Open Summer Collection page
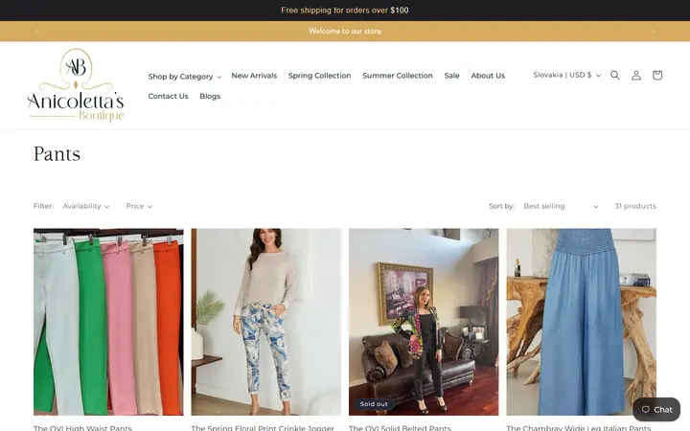 click(398, 76)
